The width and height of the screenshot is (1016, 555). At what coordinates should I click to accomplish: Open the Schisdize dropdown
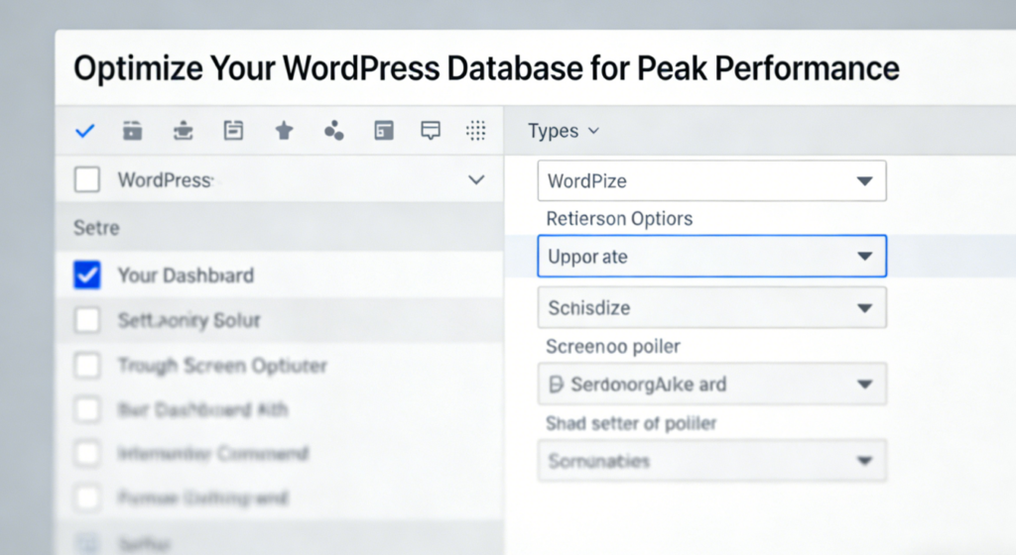(711, 307)
